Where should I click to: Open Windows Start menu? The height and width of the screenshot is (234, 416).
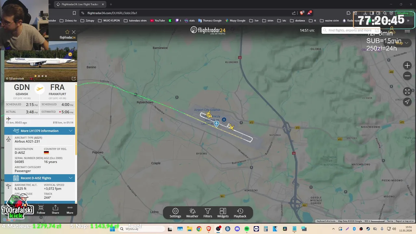[x=112, y=229]
